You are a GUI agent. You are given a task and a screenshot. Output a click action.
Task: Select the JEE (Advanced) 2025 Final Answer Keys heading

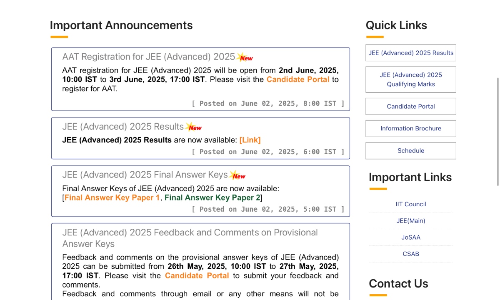coord(145,175)
